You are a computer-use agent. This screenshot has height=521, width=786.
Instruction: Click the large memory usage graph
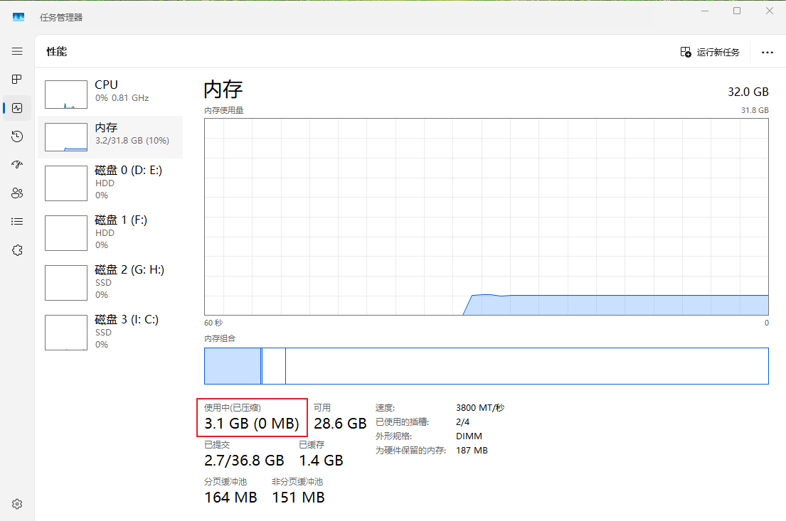486,217
